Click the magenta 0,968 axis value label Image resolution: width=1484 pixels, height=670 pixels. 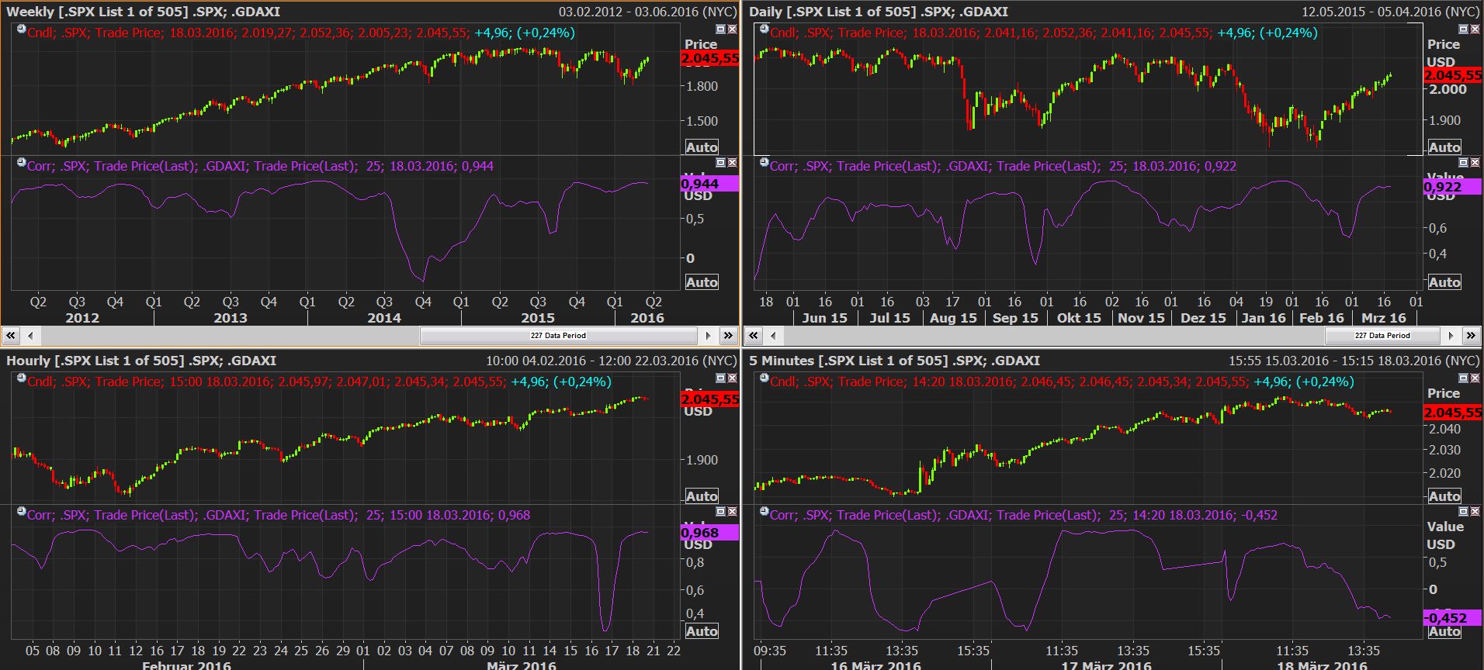coord(709,533)
